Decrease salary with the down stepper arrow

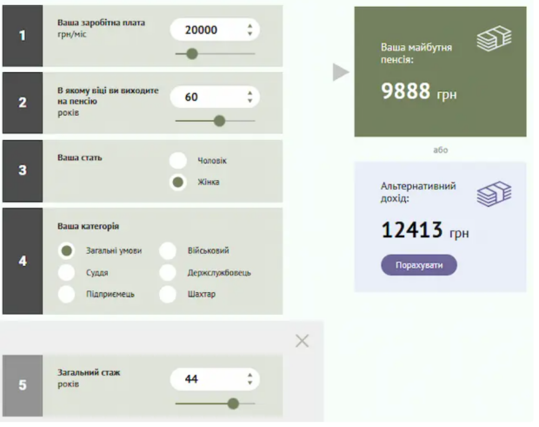pyautogui.click(x=250, y=33)
